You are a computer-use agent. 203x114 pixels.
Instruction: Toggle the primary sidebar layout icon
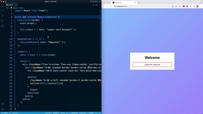click(x=91, y=2)
